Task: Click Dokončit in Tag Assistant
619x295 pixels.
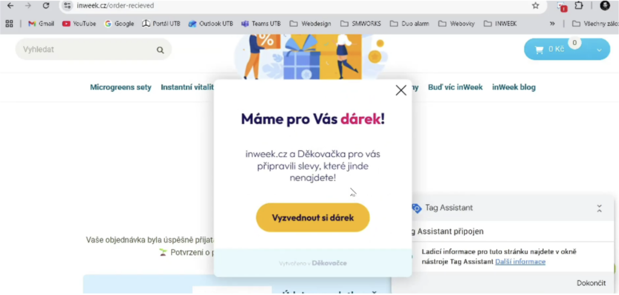Action: click(591, 283)
